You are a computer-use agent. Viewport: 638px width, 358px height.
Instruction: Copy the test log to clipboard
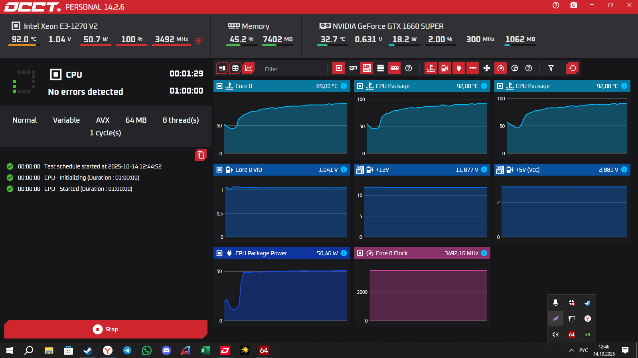[201, 155]
